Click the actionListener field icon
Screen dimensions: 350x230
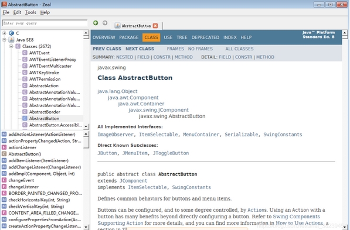(x=4, y=147)
